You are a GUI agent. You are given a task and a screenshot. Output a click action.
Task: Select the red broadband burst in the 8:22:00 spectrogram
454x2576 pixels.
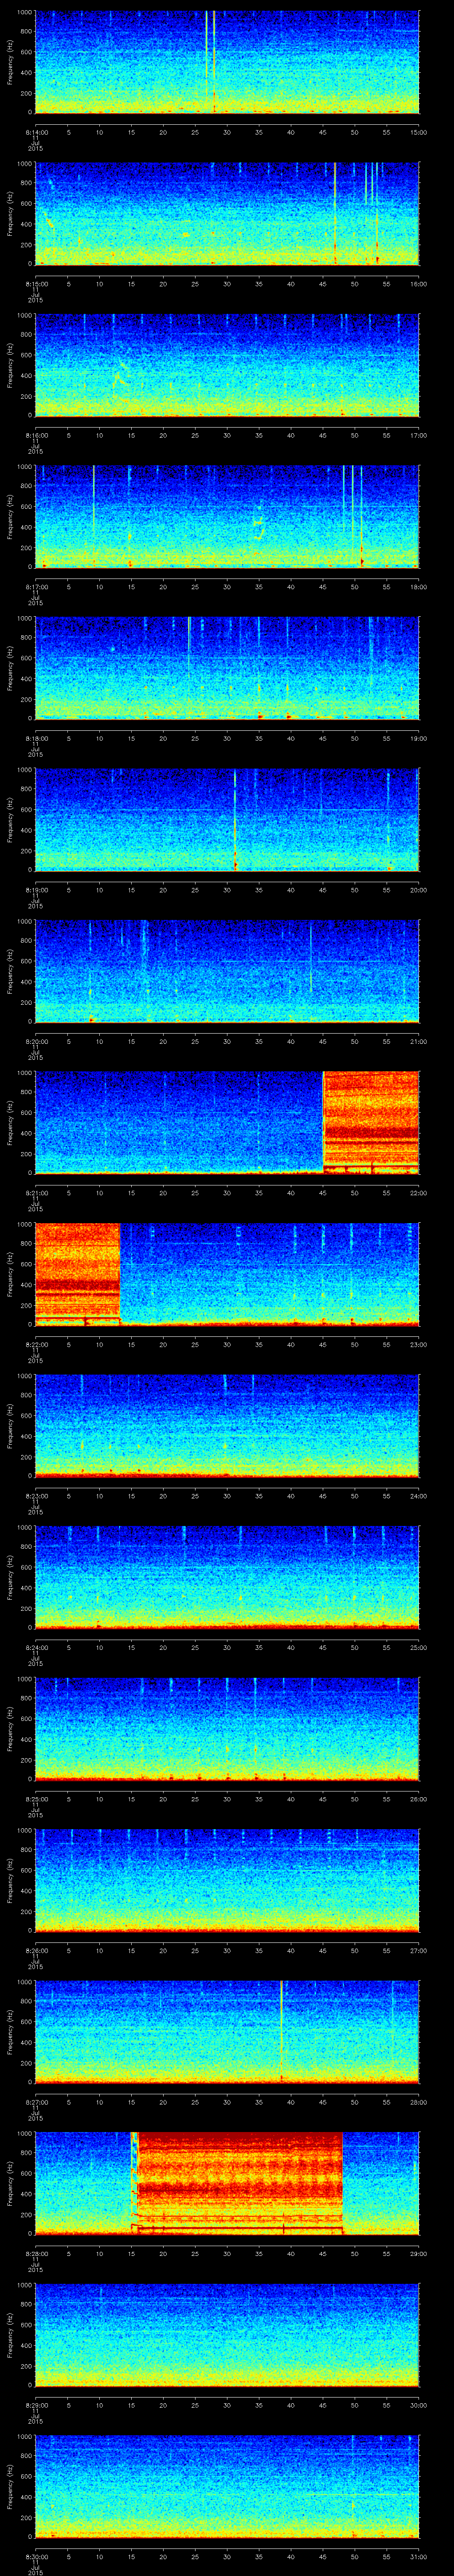pos(78,1274)
